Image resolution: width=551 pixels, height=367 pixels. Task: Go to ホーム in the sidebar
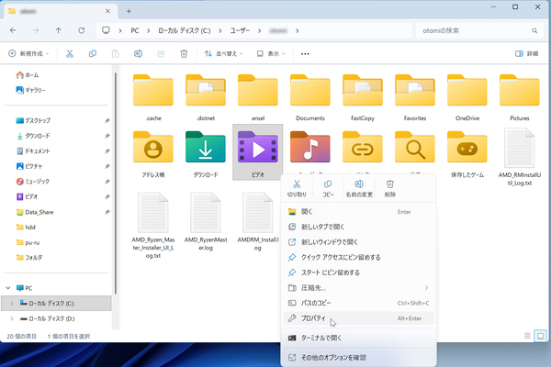click(28, 75)
